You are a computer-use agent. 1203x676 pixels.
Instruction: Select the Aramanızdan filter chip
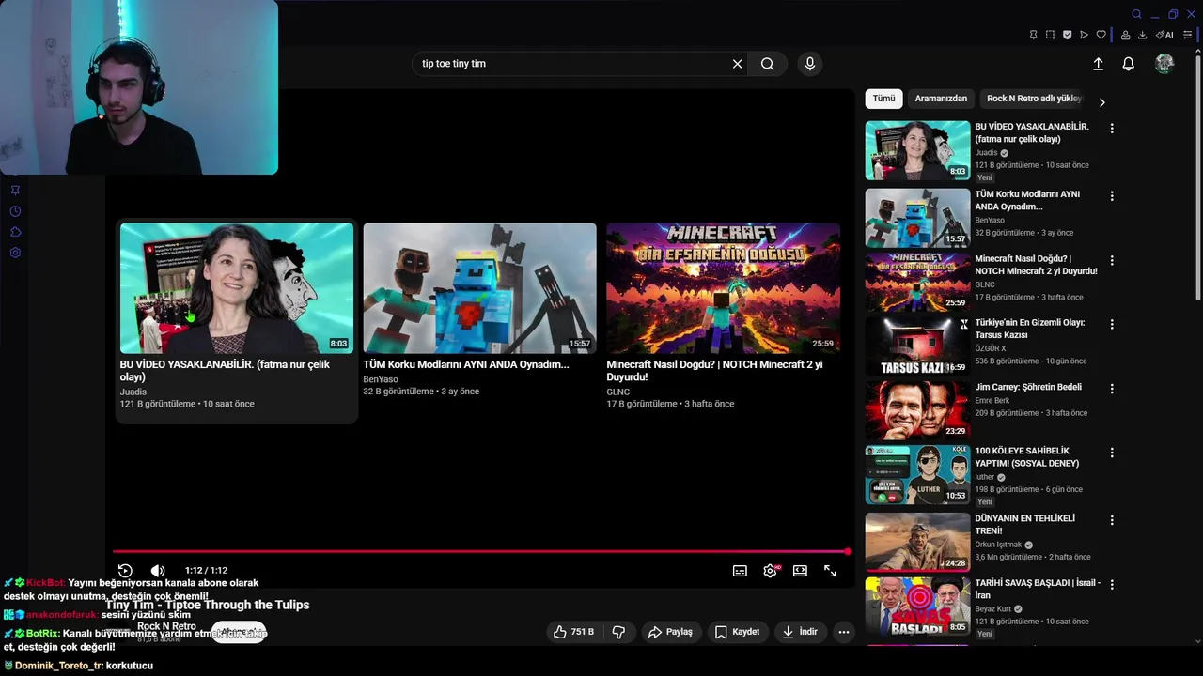tap(941, 99)
